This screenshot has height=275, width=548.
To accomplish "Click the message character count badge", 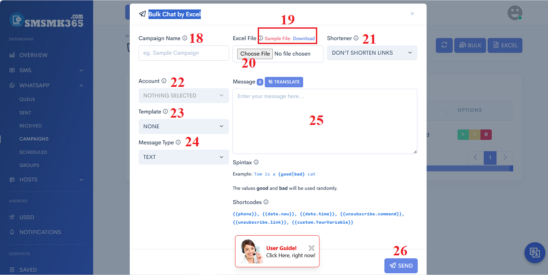I will (x=260, y=82).
